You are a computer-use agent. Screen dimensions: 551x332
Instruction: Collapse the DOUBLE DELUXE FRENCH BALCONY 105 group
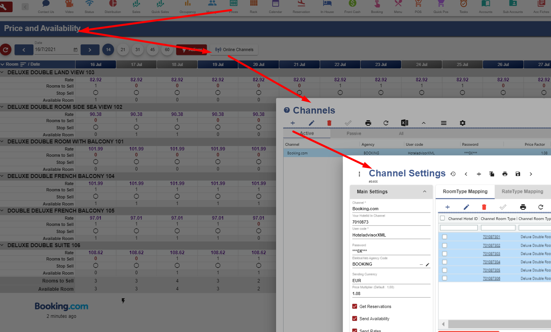click(2, 211)
